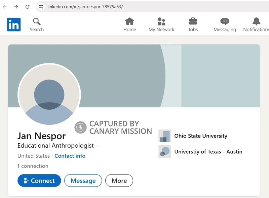Open My Network people icon
This screenshot has height=198, width=269.
(161, 21)
